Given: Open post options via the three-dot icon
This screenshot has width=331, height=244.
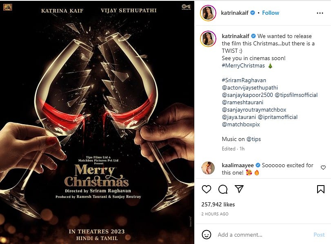Looking at the screenshot, I should coord(319,13).
